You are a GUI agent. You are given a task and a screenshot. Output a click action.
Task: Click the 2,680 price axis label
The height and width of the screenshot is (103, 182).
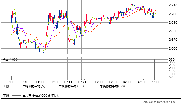(x=173, y=31)
